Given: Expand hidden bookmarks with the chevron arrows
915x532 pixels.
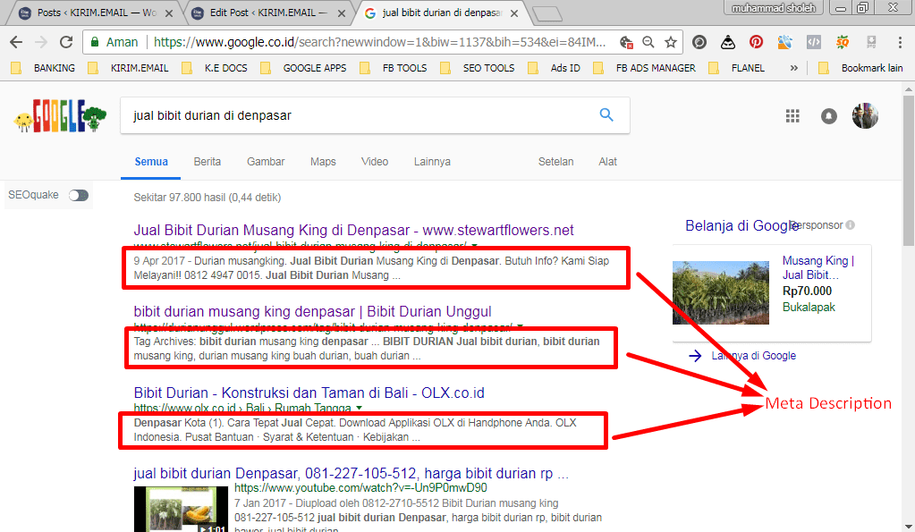Looking at the screenshot, I should coord(792,67).
